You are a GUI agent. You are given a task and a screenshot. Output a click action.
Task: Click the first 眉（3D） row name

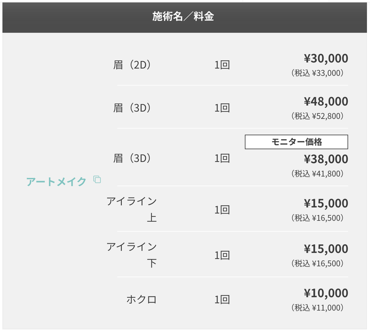coord(132,108)
